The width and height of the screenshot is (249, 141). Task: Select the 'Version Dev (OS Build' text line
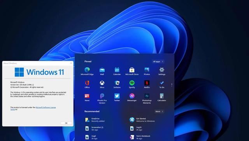(x=22, y=85)
